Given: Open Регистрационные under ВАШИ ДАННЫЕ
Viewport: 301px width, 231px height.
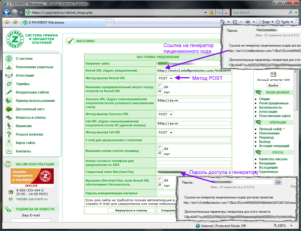Looking at the screenshot, I should pyautogui.click(x=274, y=103).
